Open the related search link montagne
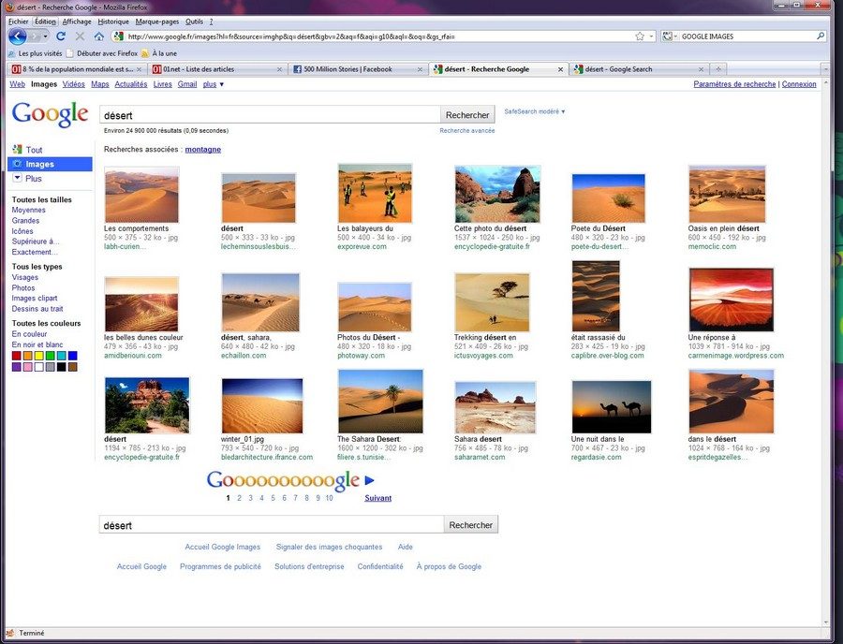Image resolution: width=843 pixels, height=644 pixels. pyautogui.click(x=203, y=149)
